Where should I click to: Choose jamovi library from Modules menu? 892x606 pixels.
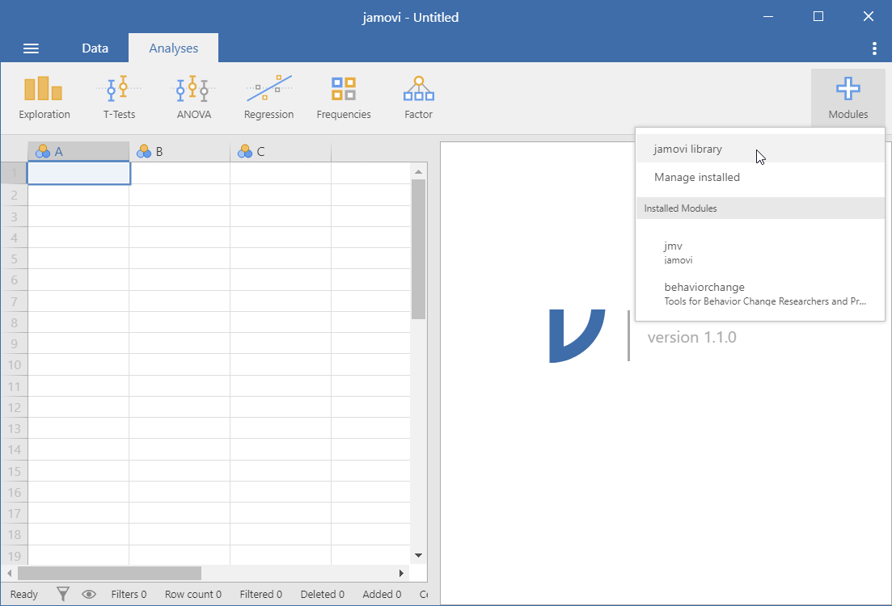pos(760,149)
